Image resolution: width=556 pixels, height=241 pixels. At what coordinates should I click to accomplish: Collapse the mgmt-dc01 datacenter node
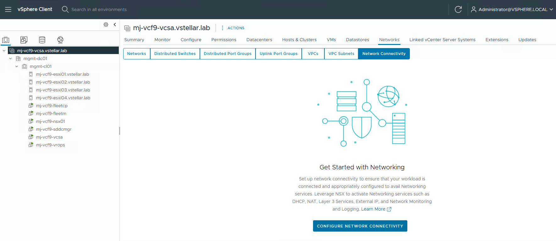[10, 58]
